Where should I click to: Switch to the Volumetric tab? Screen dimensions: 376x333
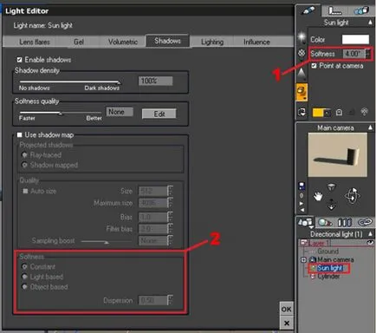(123, 42)
